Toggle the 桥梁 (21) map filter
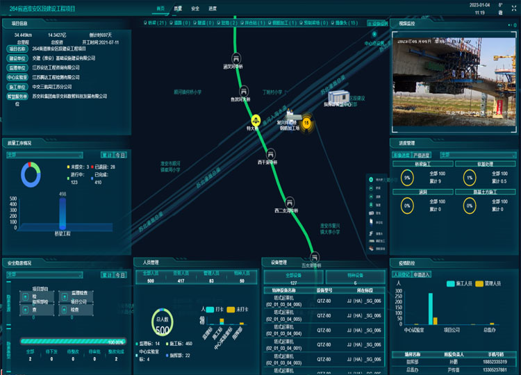The height and width of the screenshot is (375, 521). (x=155, y=23)
